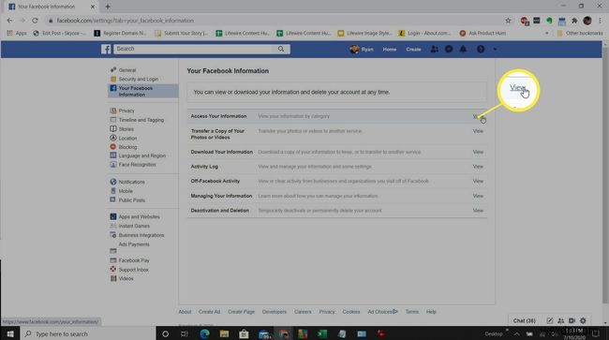
Task: Open the Windows Start menu
Action: (10, 333)
